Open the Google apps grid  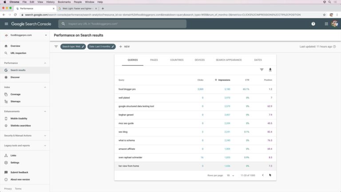pyautogui.click(x=326, y=24)
